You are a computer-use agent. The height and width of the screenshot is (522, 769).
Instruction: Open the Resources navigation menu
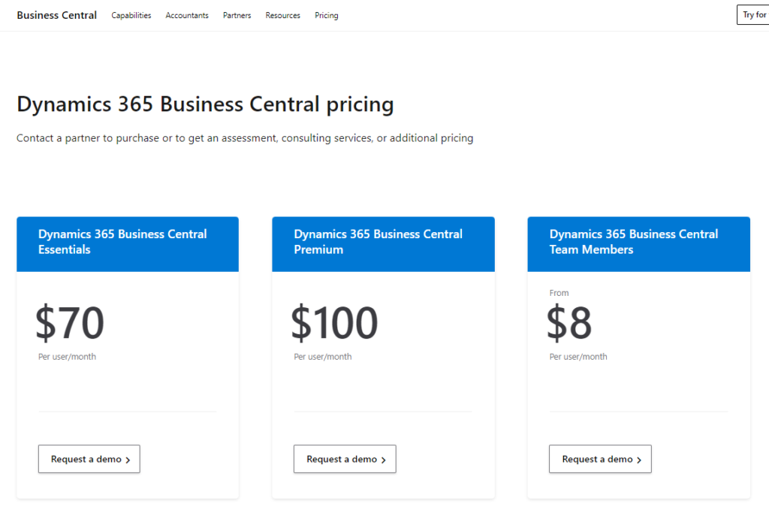click(282, 15)
